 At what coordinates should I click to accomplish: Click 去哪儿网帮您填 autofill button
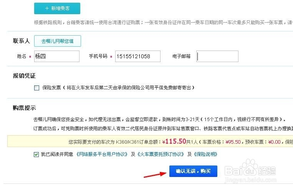pyautogui.click(x=58, y=41)
